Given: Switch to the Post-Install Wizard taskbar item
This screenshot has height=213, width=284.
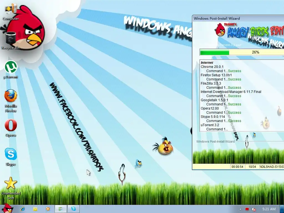Looking at the screenshot, I should point(60,209).
